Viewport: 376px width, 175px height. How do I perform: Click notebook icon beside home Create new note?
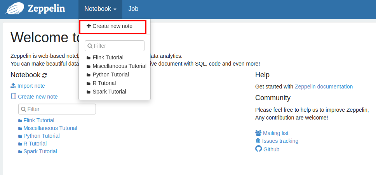[14, 96]
